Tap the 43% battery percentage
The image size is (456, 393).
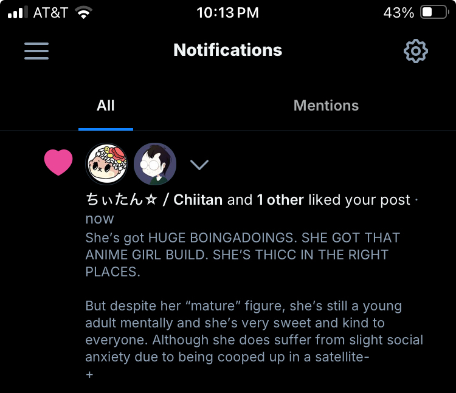click(399, 13)
